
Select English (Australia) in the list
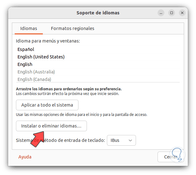click(98, 72)
